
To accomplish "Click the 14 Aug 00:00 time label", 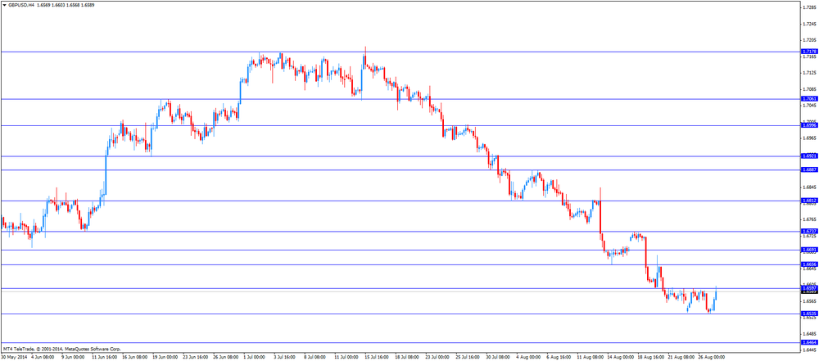I will coord(619,358).
